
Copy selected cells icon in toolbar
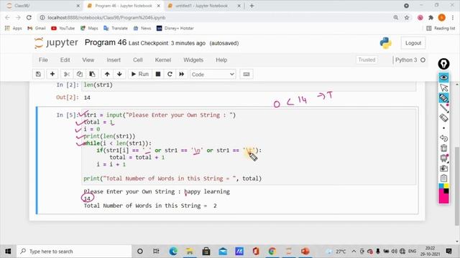click(80, 75)
